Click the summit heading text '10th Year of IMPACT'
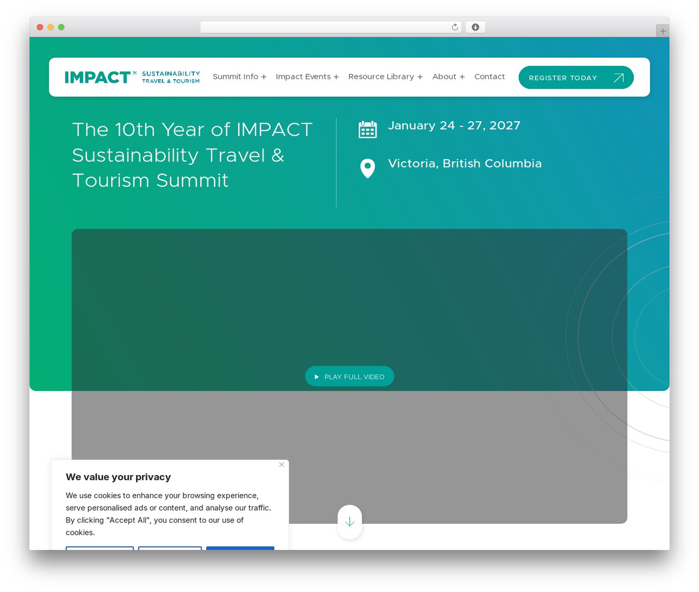The height and width of the screenshot is (592, 699). click(214, 130)
